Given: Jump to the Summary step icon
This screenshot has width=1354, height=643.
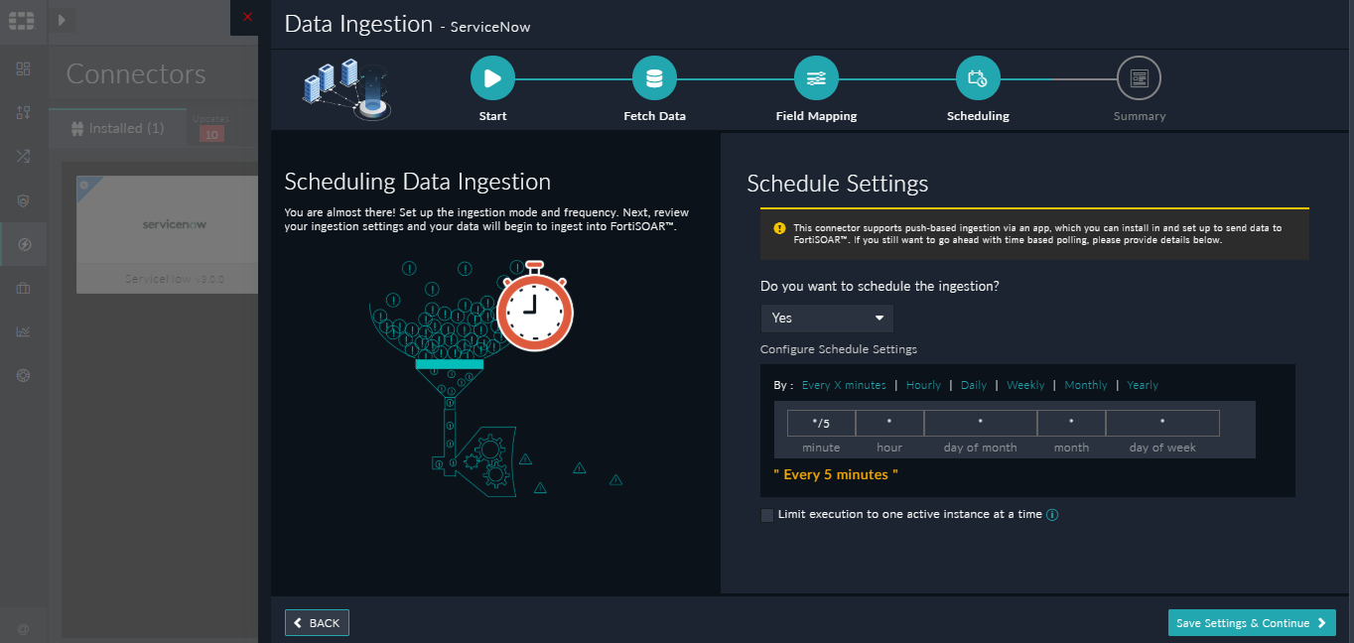Looking at the screenshot, I should pyautogui.click(x=1139, y=78).
